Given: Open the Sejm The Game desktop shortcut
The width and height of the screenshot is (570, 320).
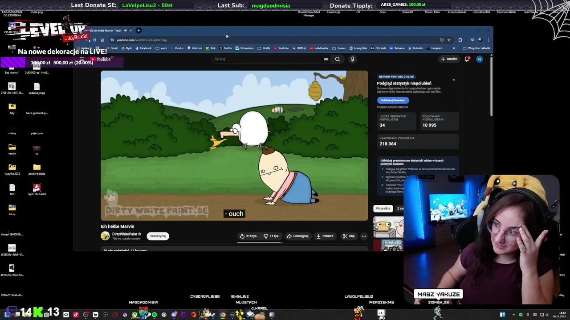Looking at the screenshot, I should (37, 189).
